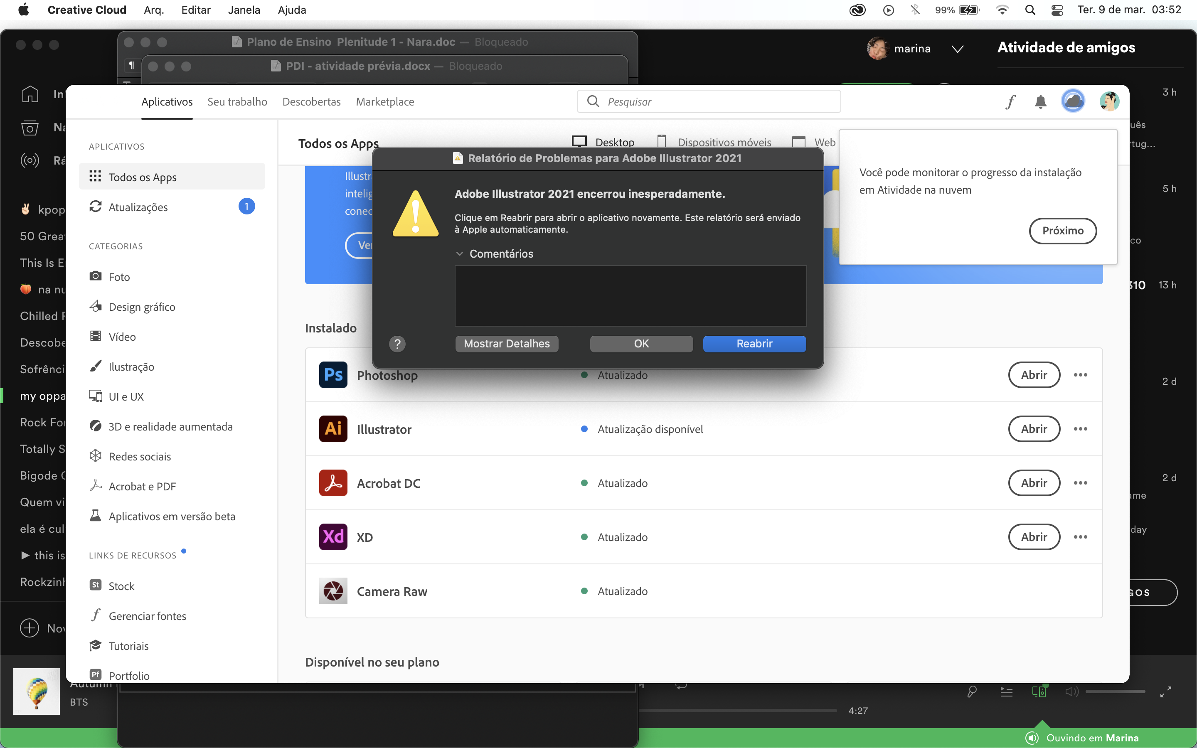Click inside the Pesquisar search field
Image resolution: width=1197 pixels, height=748 pixels.
707,101
